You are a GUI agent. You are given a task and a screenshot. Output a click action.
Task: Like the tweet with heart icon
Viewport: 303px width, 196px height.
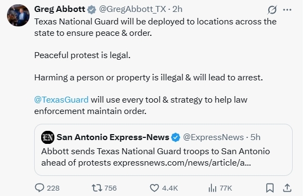click(x=154, y=188)
